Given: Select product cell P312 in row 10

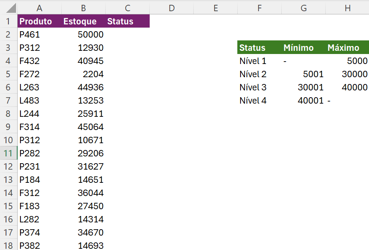Looking at the screenshot, I should [x=39, y=140].
